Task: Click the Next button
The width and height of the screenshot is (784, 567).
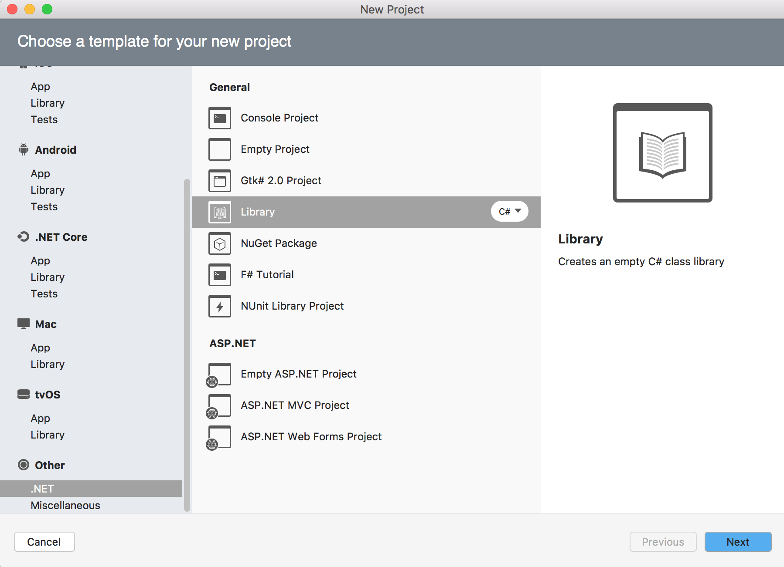Action: (x=738, y=542)
